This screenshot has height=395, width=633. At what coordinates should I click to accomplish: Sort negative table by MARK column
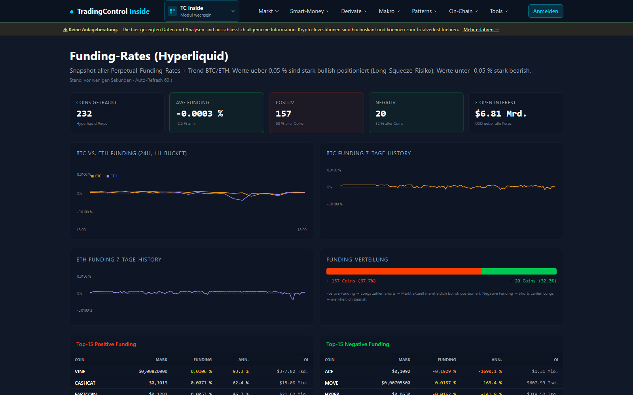pos(404,360)
